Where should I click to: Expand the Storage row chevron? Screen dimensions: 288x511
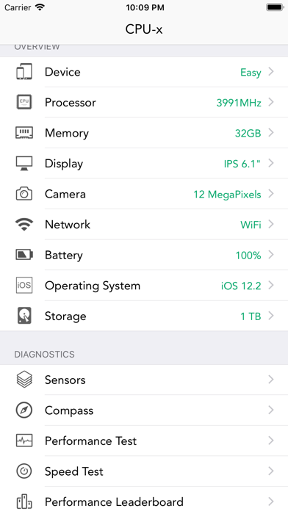coord(270,316)
